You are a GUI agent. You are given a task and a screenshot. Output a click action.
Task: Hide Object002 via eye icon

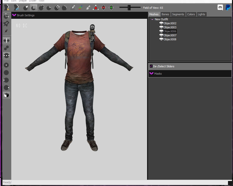click(161, 23)
